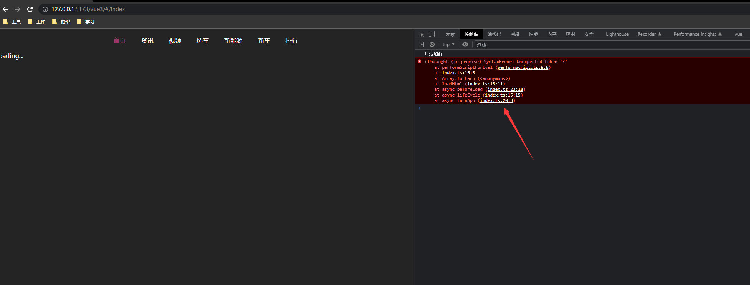Screen dimensions: 750x285
Task: Open the 框架 bookmark folder
Action: pos(61,22)
